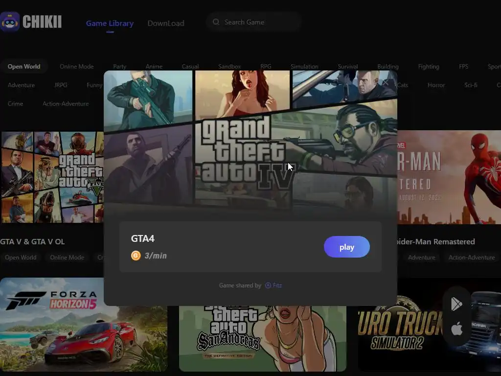Open the GTA San Andreas thumbnail

click(263, 339)
